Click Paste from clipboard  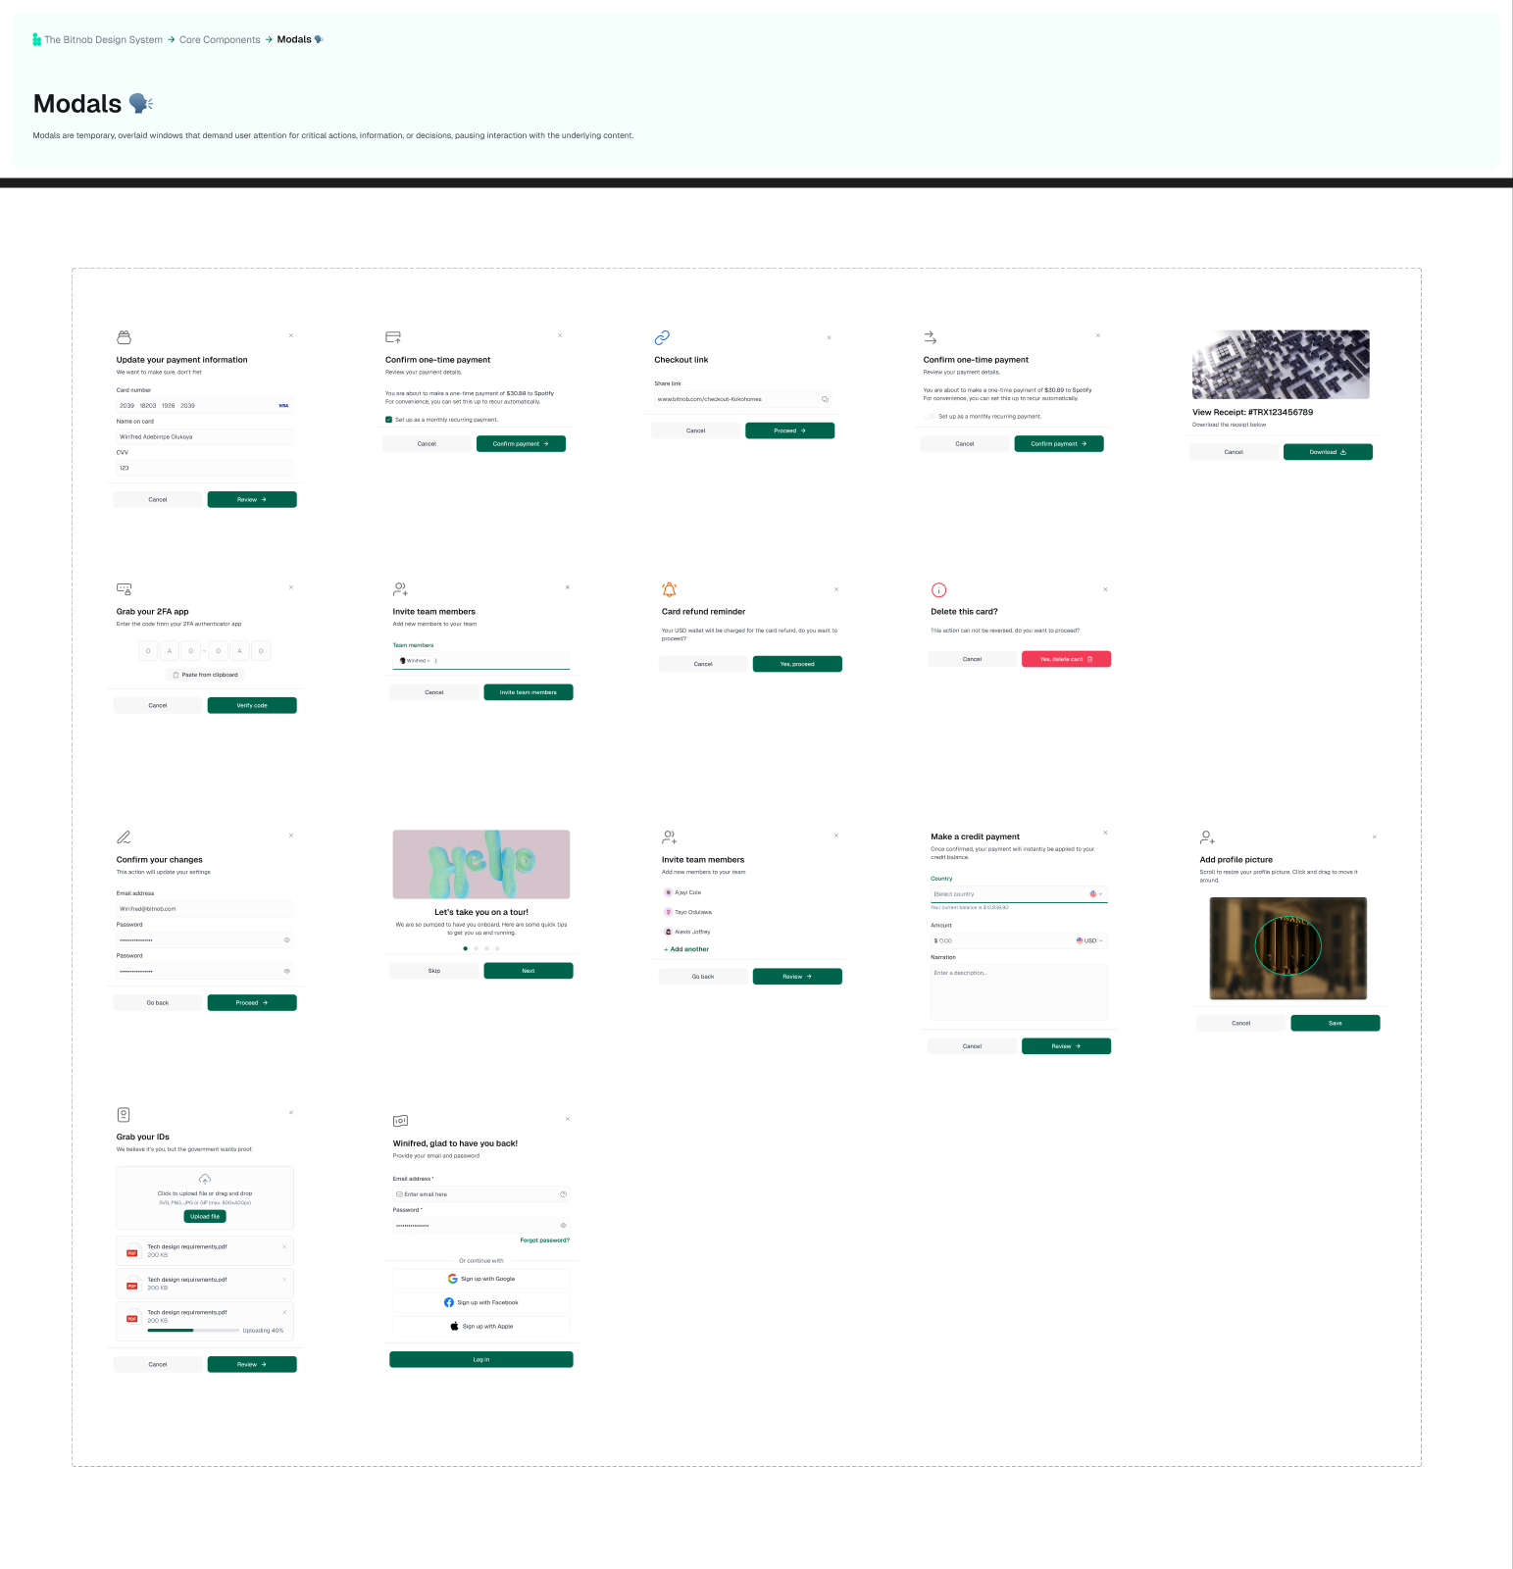(205, 675)
